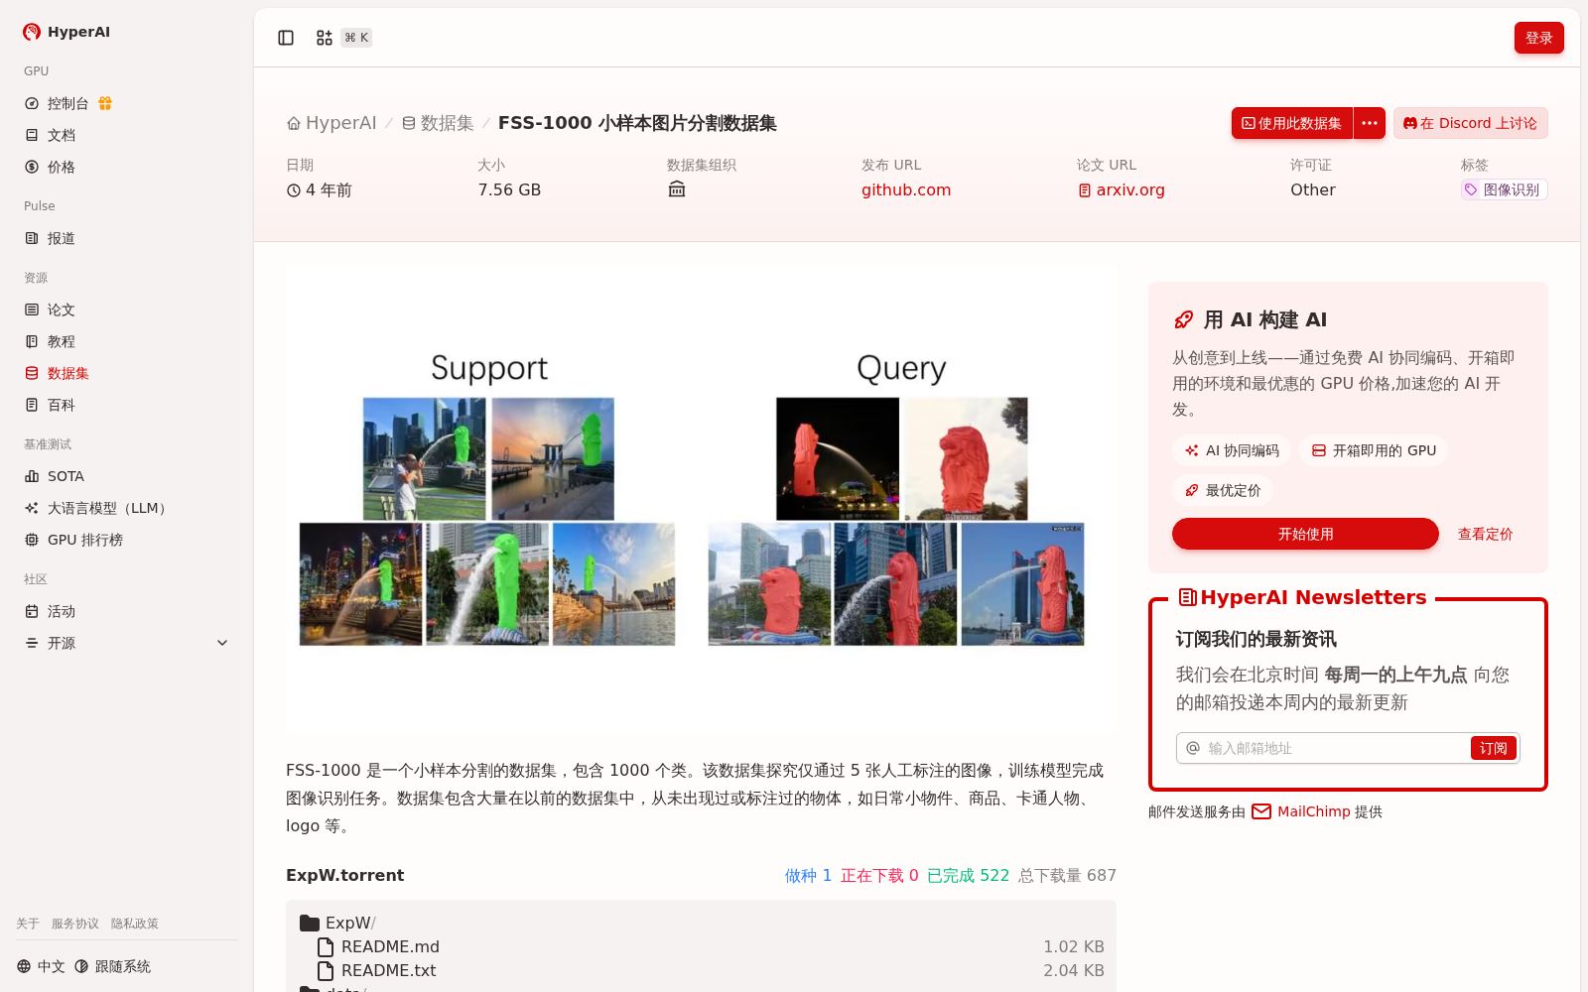Click HyperAI home breadcrumb
This screenshot has width=1588, height=992.
(331, 123)
